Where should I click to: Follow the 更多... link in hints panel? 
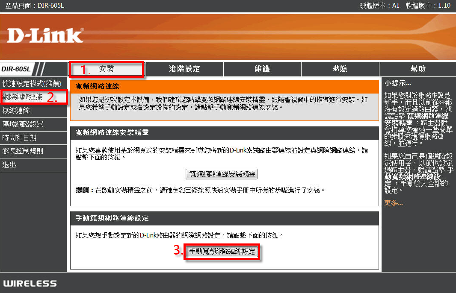click(x=394, y=203)
